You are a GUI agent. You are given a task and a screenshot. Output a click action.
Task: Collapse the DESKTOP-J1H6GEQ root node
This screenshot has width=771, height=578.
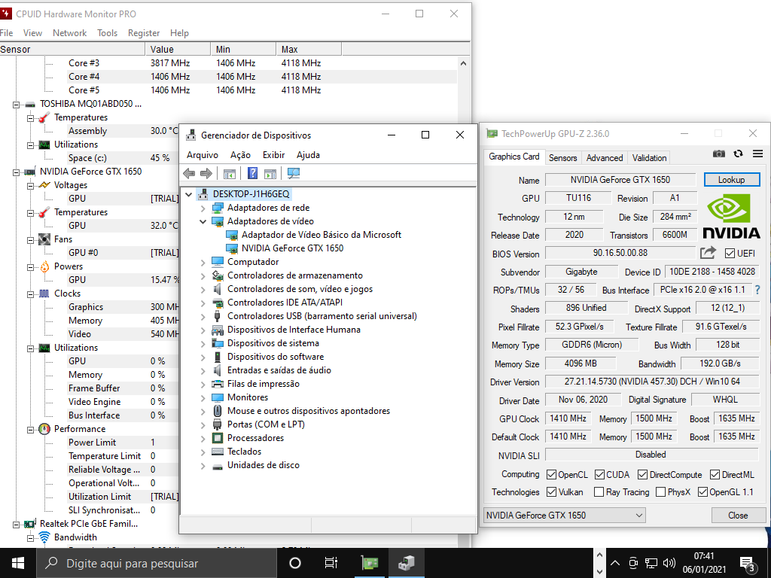click(x=188, y=195)
